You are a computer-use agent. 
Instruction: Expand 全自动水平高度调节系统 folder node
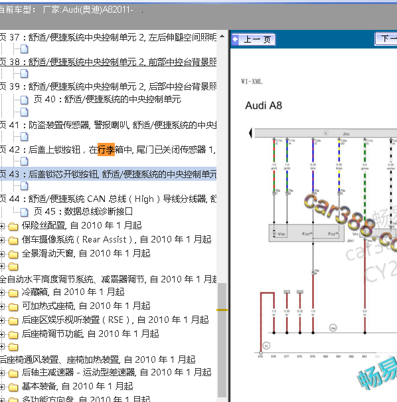coord(2,266)
